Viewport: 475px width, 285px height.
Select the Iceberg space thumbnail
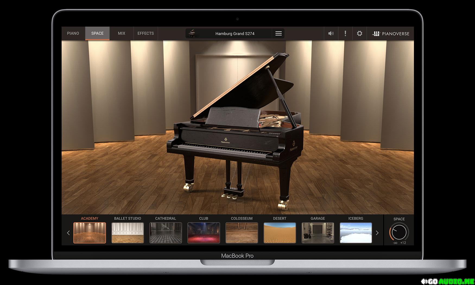pyautogui.click(x=356, y=233)
